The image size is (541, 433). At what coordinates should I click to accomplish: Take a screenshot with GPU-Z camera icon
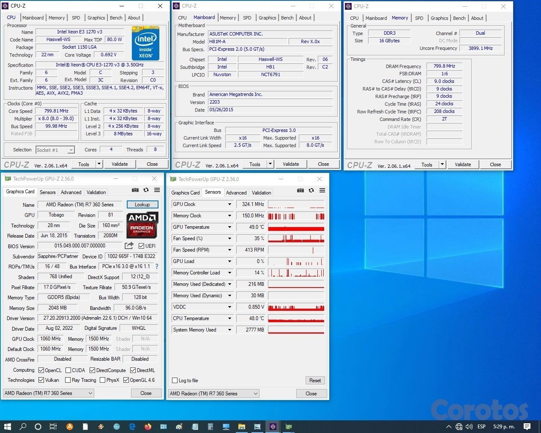coord(135,190)
